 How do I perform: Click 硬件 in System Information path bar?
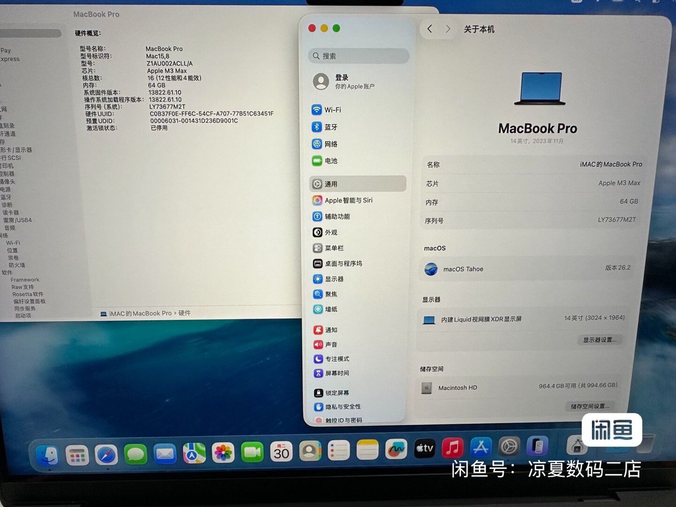(185, 313)
